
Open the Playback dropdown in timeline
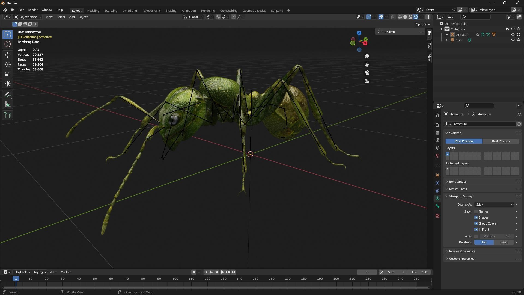(x=22, y=272)
